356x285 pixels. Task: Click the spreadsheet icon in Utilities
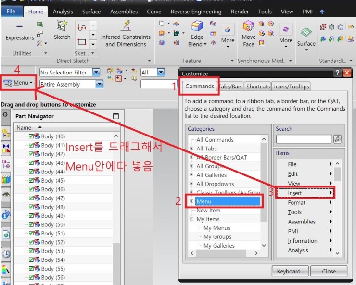tap(40, 24)
